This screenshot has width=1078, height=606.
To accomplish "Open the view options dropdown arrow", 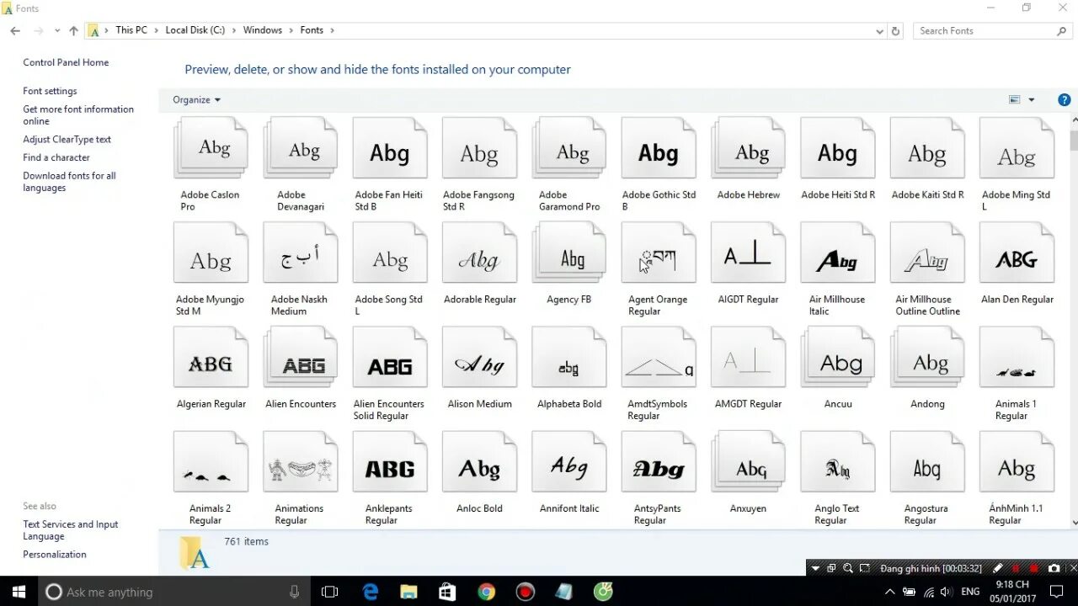I will [x=1031, y=99].
